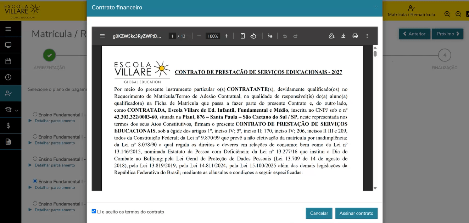Undo last annotation in PDF viewer

pos(285,36)
